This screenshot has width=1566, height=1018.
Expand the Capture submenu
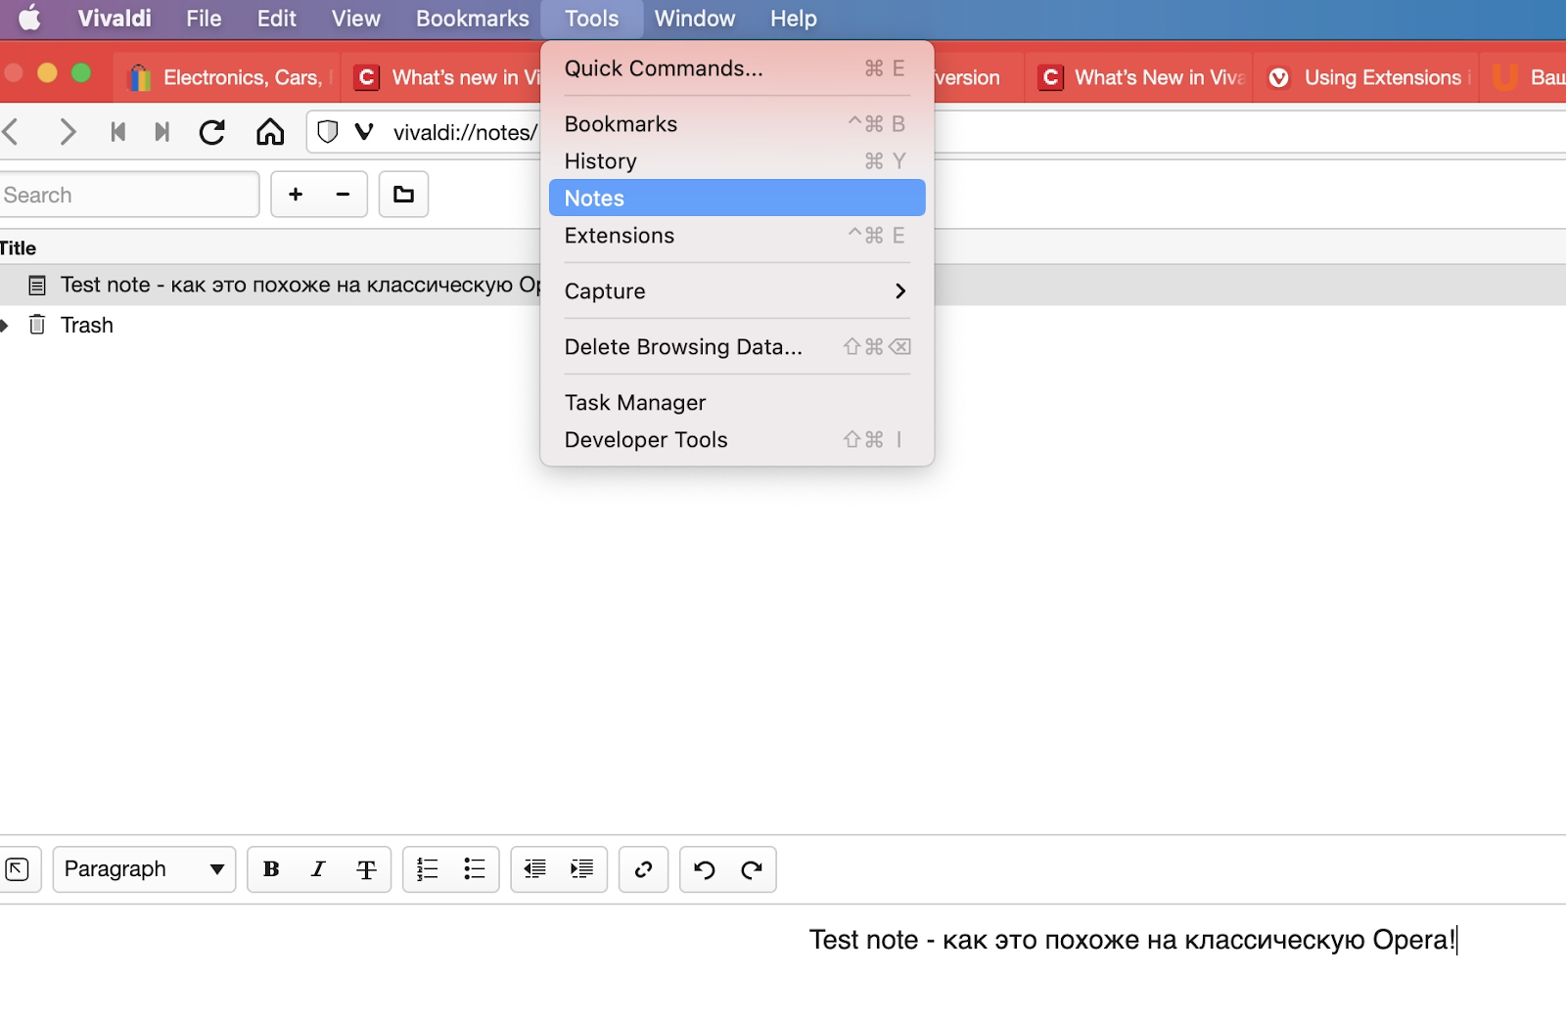coord(737,290)
